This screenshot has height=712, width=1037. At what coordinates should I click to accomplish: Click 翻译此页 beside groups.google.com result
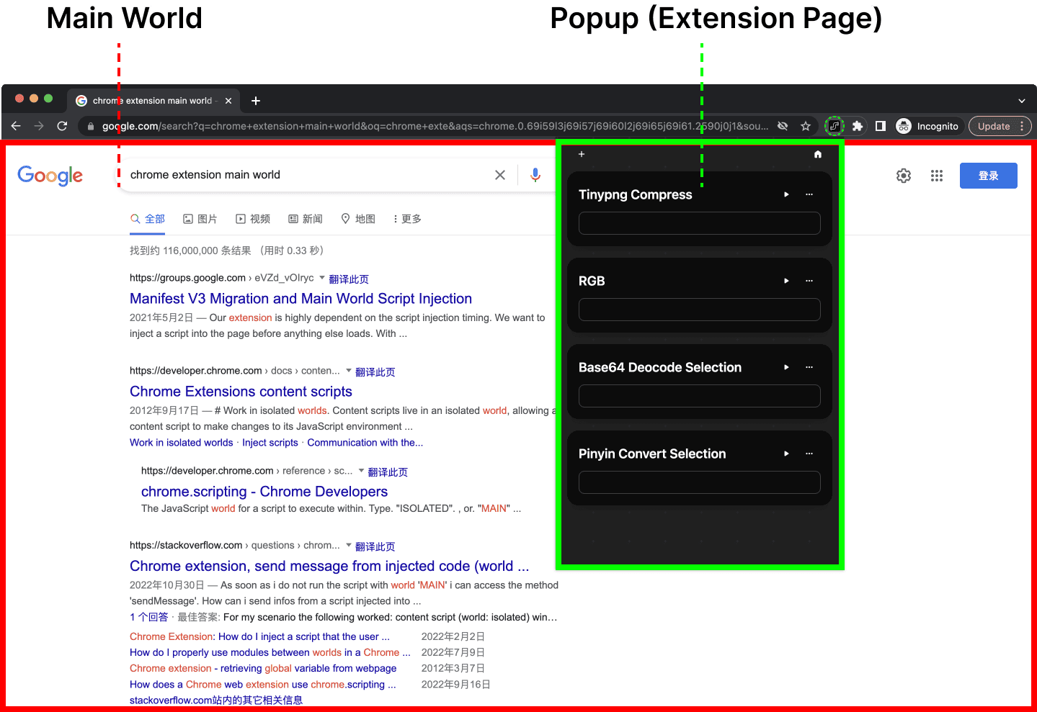(349, 279)
